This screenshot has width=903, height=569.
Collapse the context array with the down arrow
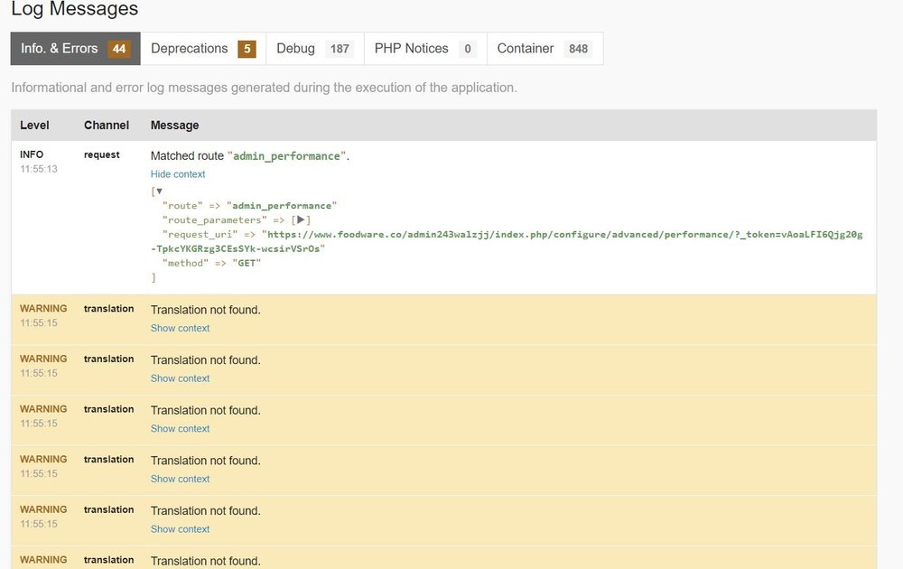[160, 191]
